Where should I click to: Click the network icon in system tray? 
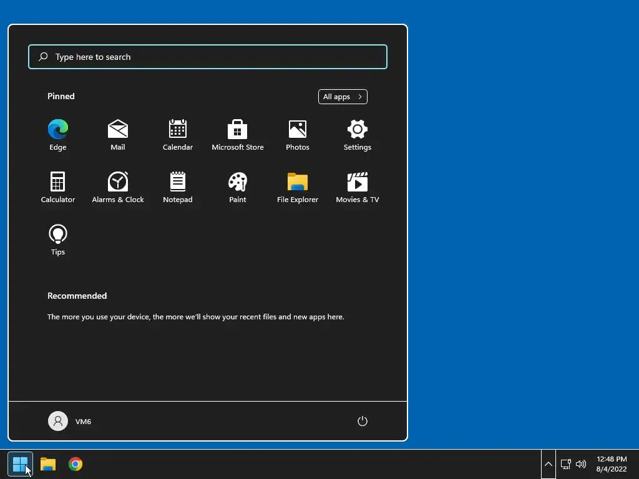click(x=565, y=464)
